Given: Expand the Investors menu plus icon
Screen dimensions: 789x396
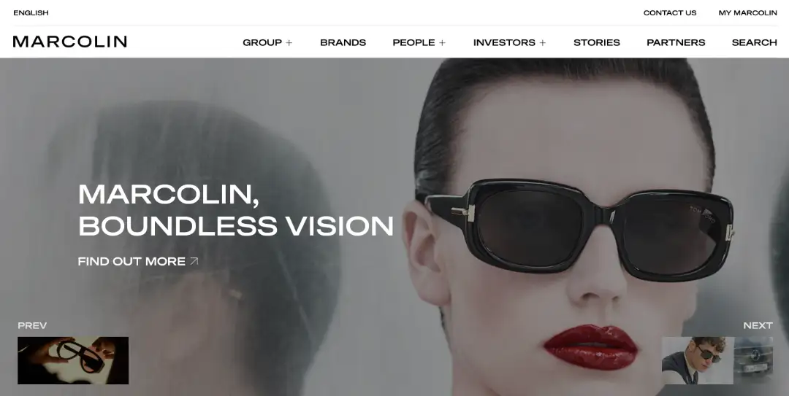Looking at the screenshot, I should coord(542,43).
